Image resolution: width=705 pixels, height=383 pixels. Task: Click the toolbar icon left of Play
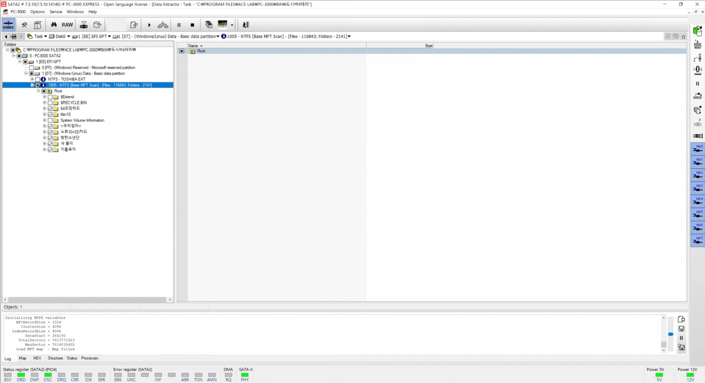(134, 25)
